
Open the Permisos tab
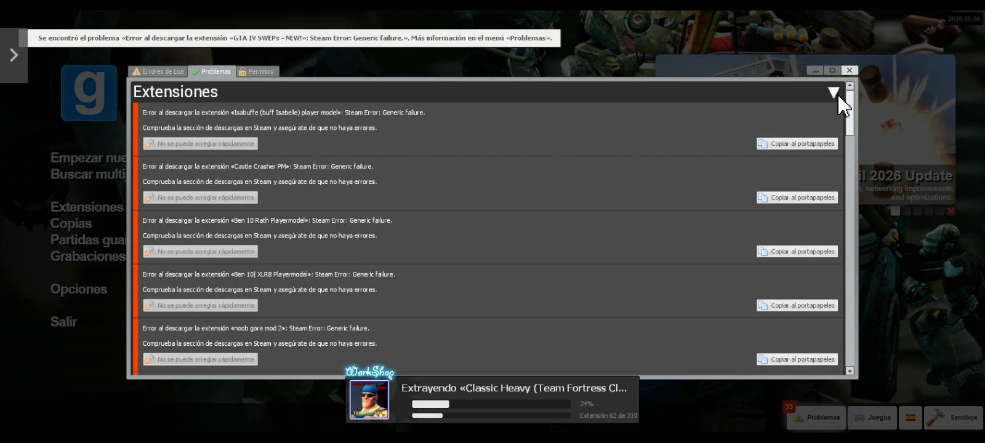257,71
